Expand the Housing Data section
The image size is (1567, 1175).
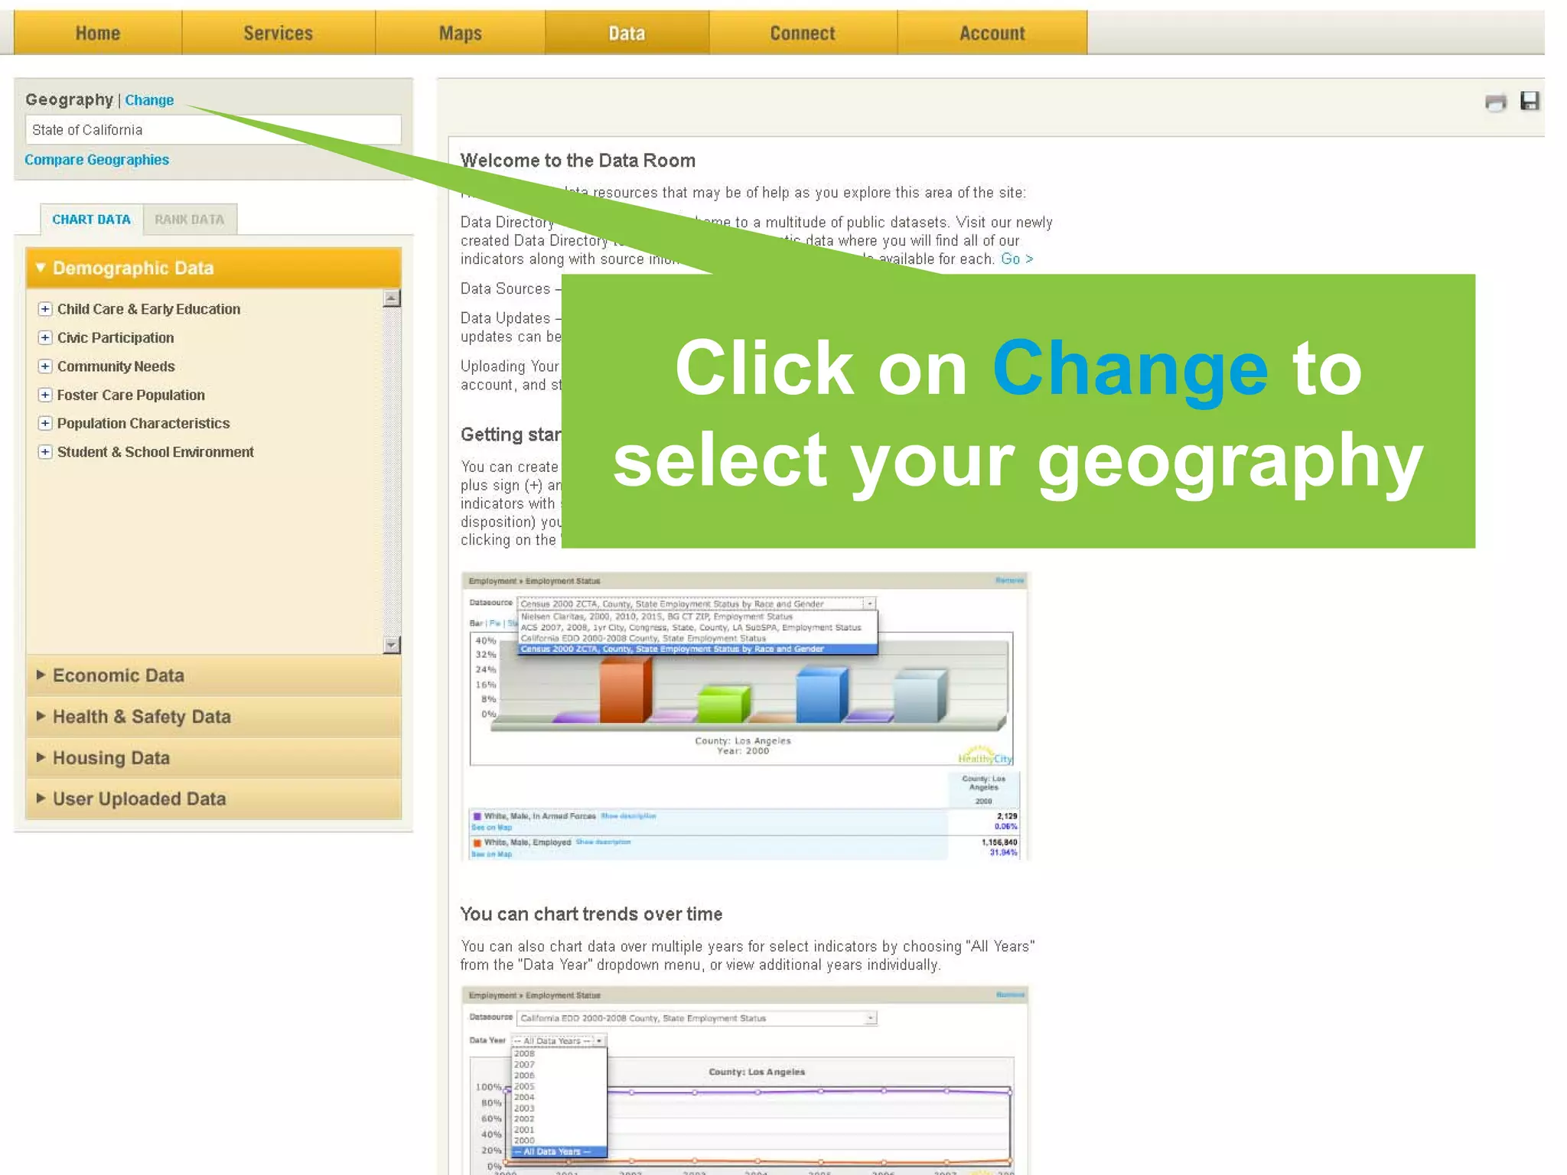(x=213, y=758)
